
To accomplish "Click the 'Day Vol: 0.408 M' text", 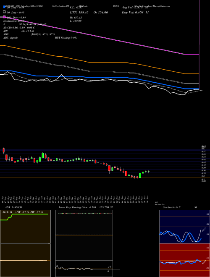I will (135, 13).
